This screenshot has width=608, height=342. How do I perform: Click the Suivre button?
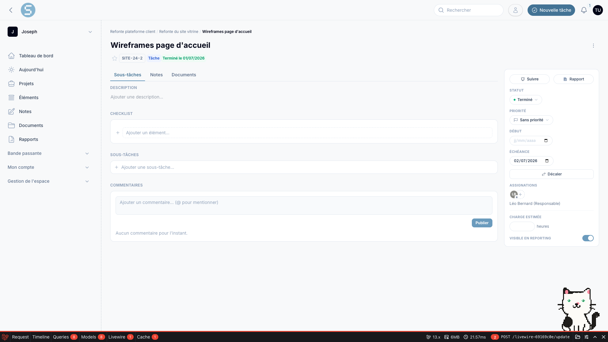coord(529,79)
